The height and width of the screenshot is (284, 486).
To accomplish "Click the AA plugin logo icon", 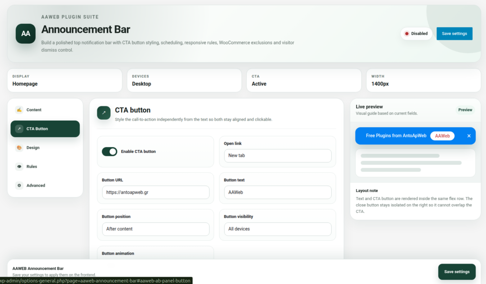I will point(26,34).
